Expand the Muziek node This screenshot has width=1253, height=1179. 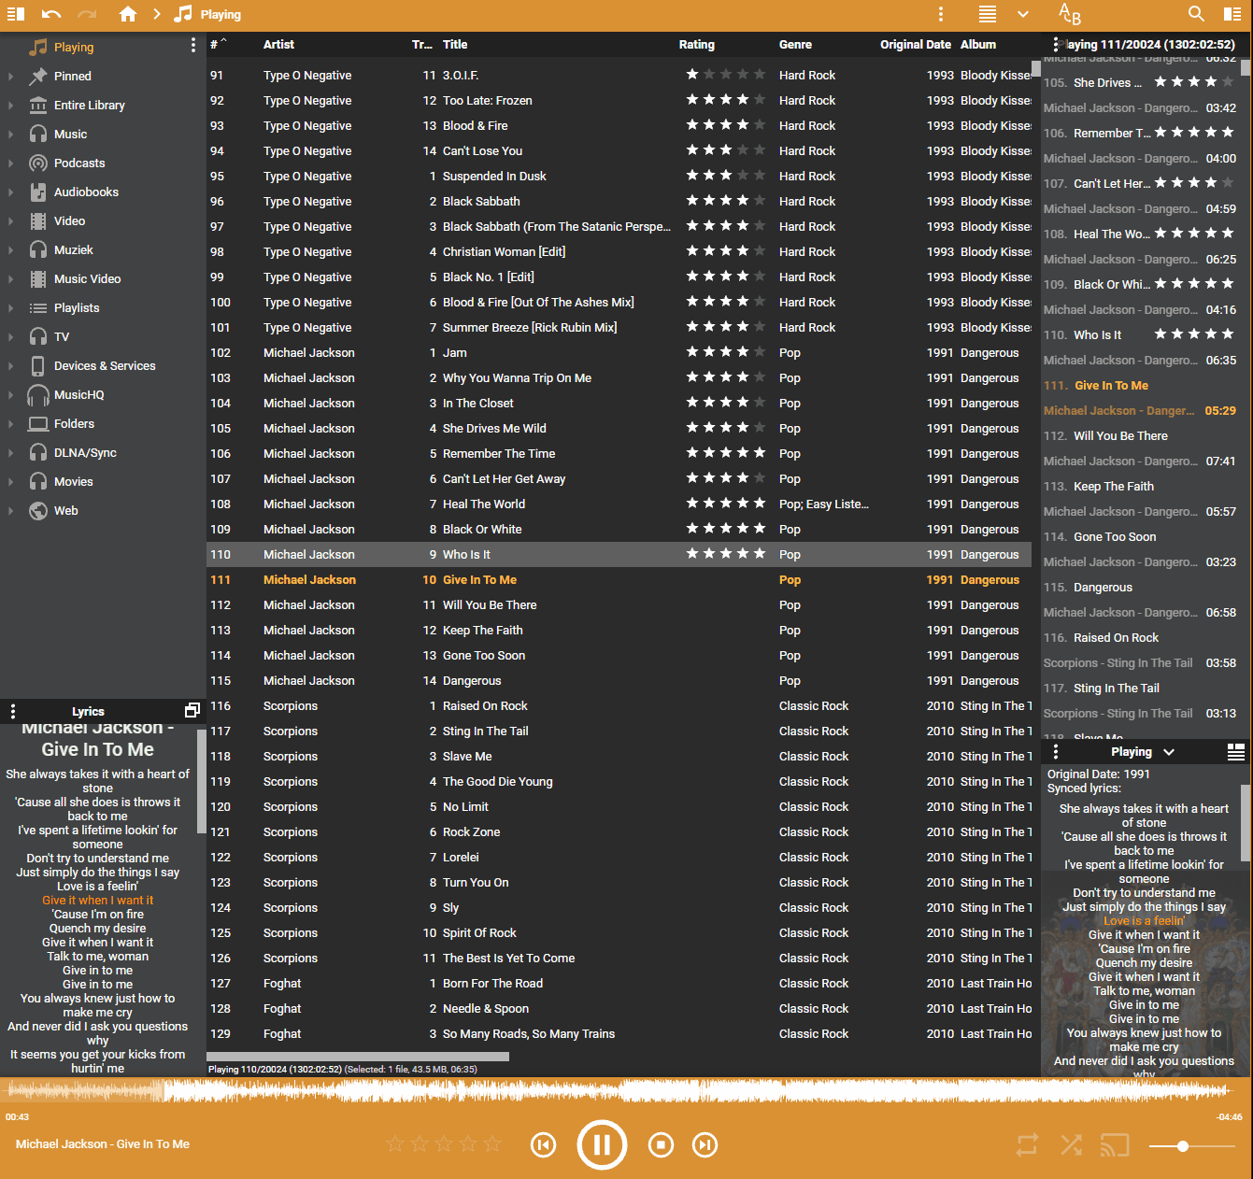[x=10, y=250]
